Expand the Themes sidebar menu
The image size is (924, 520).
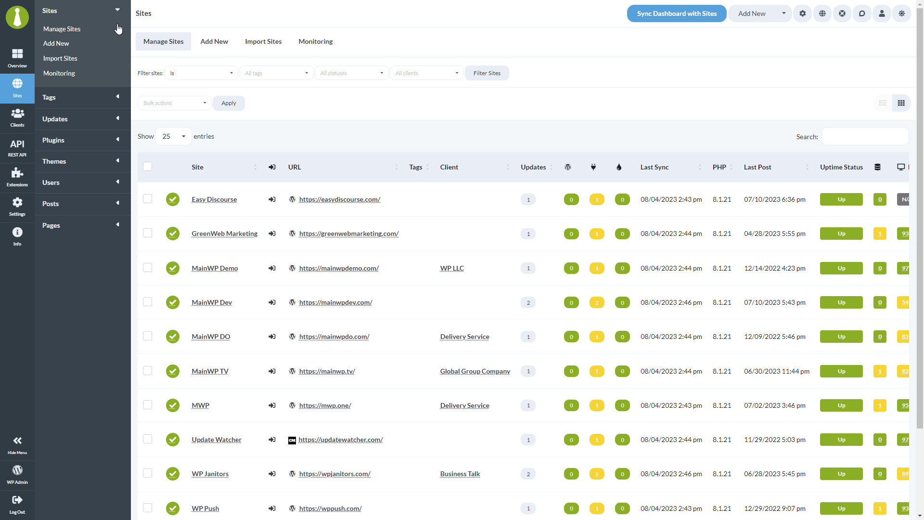click(82, 161)
